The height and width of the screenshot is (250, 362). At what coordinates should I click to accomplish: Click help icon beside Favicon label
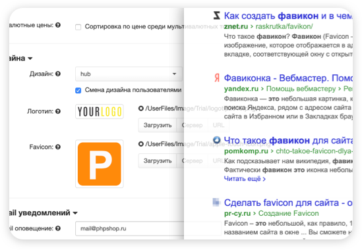(x=58, y=147)
